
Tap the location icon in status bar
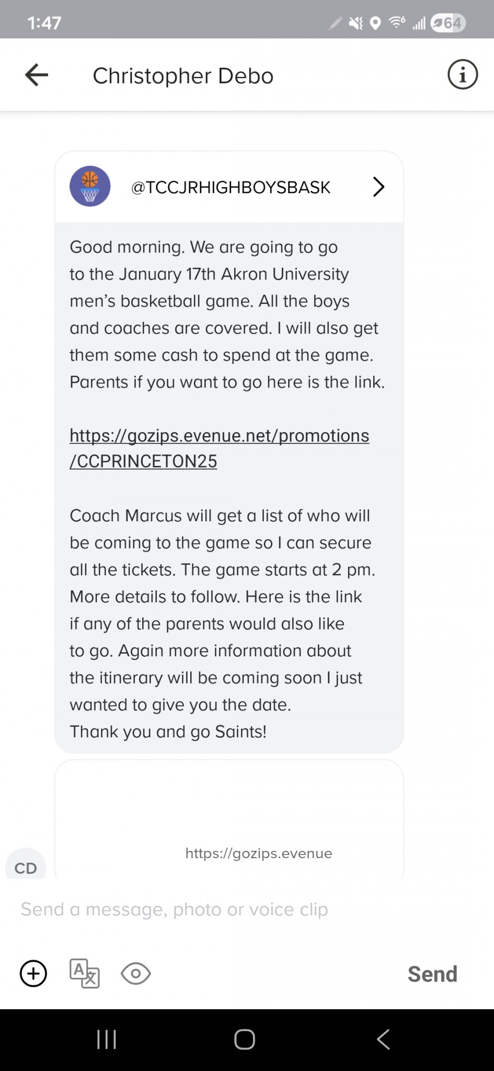[x=375, y=23]
